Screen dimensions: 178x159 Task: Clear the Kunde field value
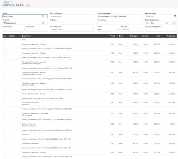[43, 16]
